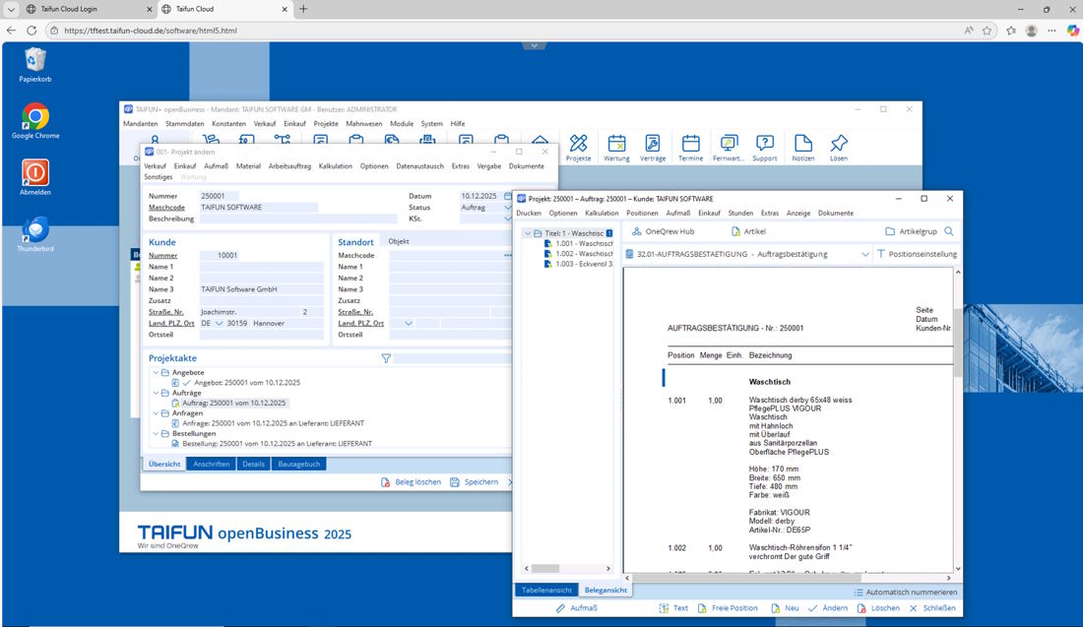Open OneQrew Hub in the Auftrag window

point(663,231)
